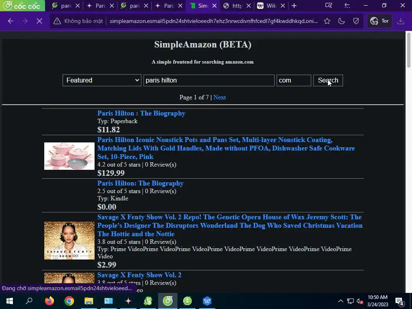
Task: Open the tab search icon in title bar
Action: coord(328,6)
